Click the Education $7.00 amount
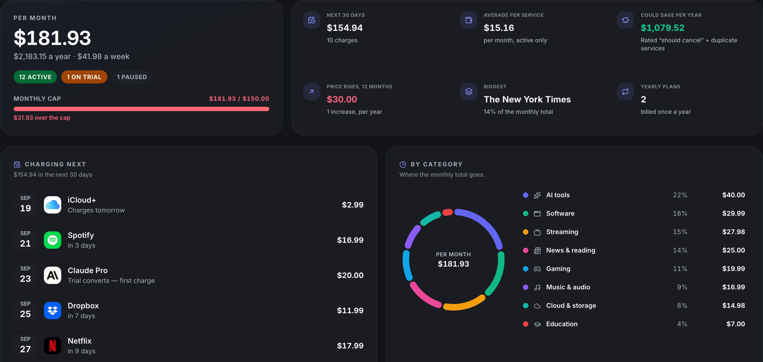The height and width of the screenshot is (362, 763). click(735, 324)
